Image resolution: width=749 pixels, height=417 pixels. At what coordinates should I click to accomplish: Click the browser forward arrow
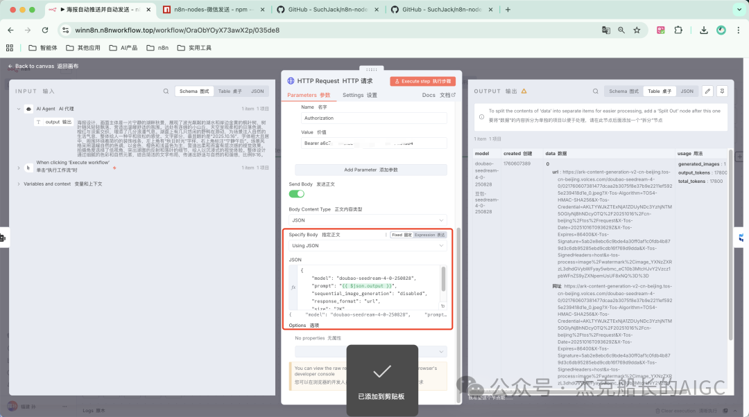click(28, 30)
